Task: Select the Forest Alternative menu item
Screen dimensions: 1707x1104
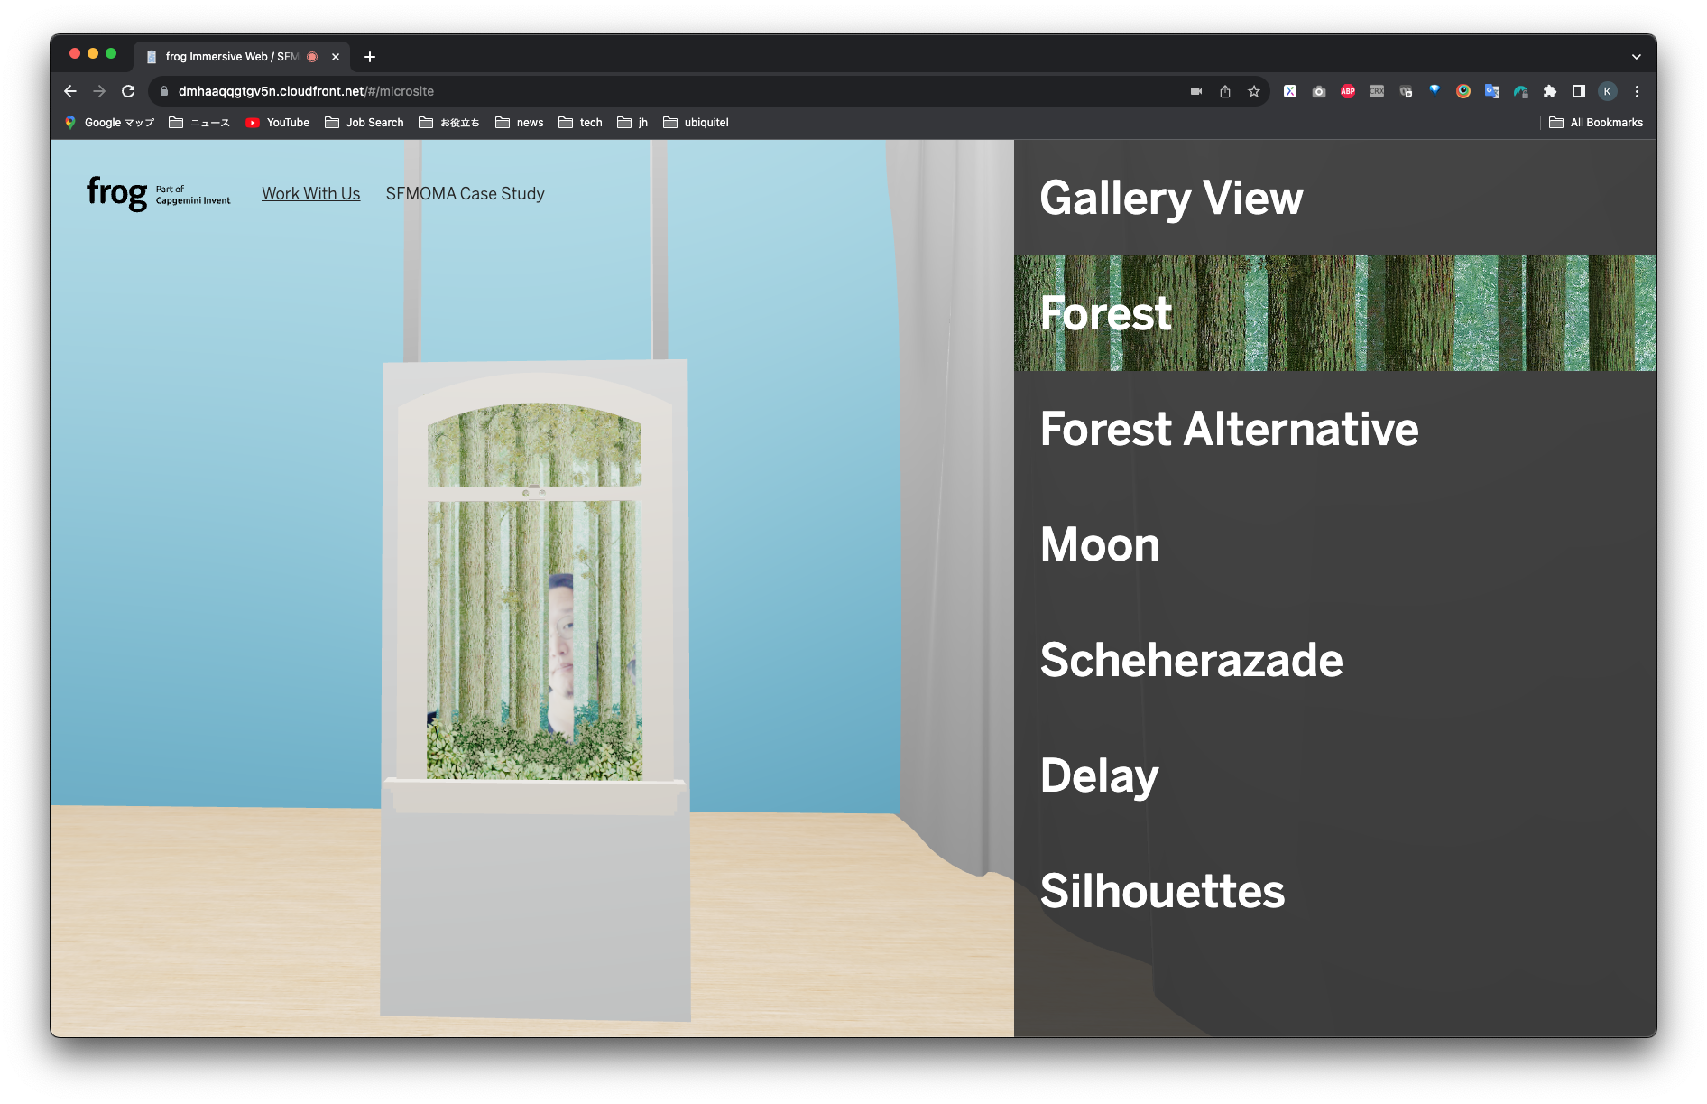Action: [1335, 429]
